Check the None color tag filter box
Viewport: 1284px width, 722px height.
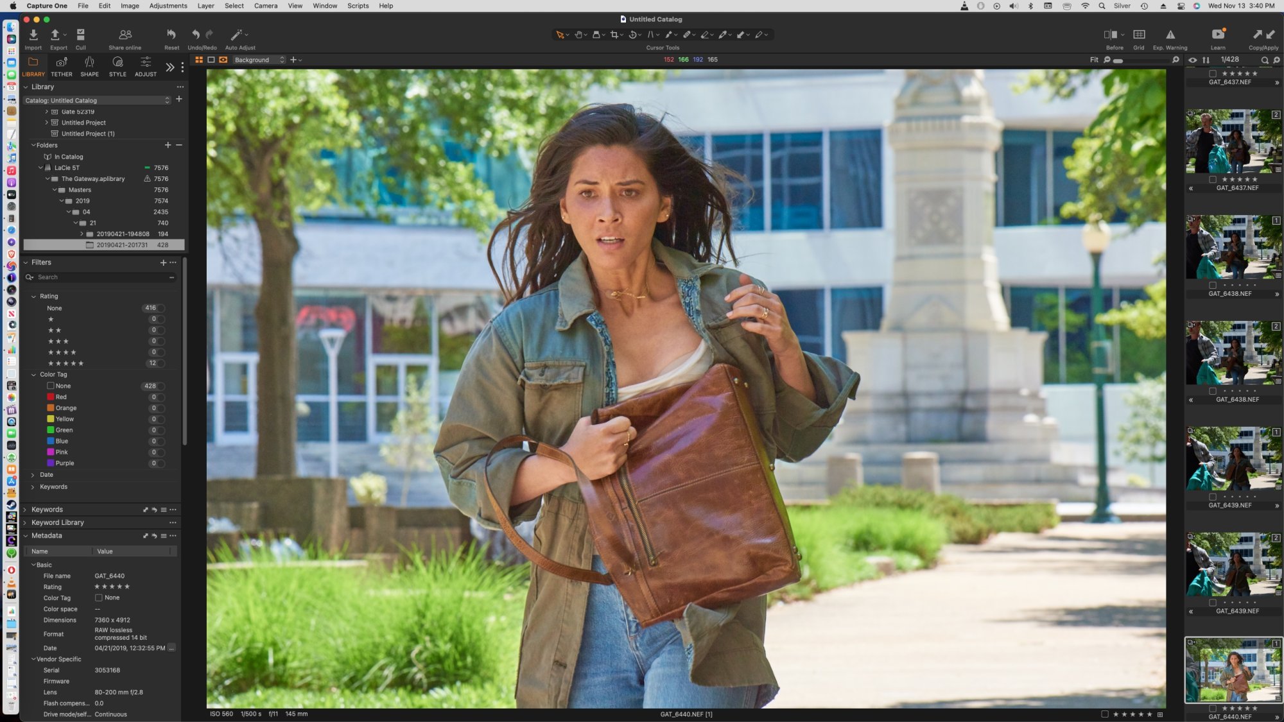tap(50, 386)
